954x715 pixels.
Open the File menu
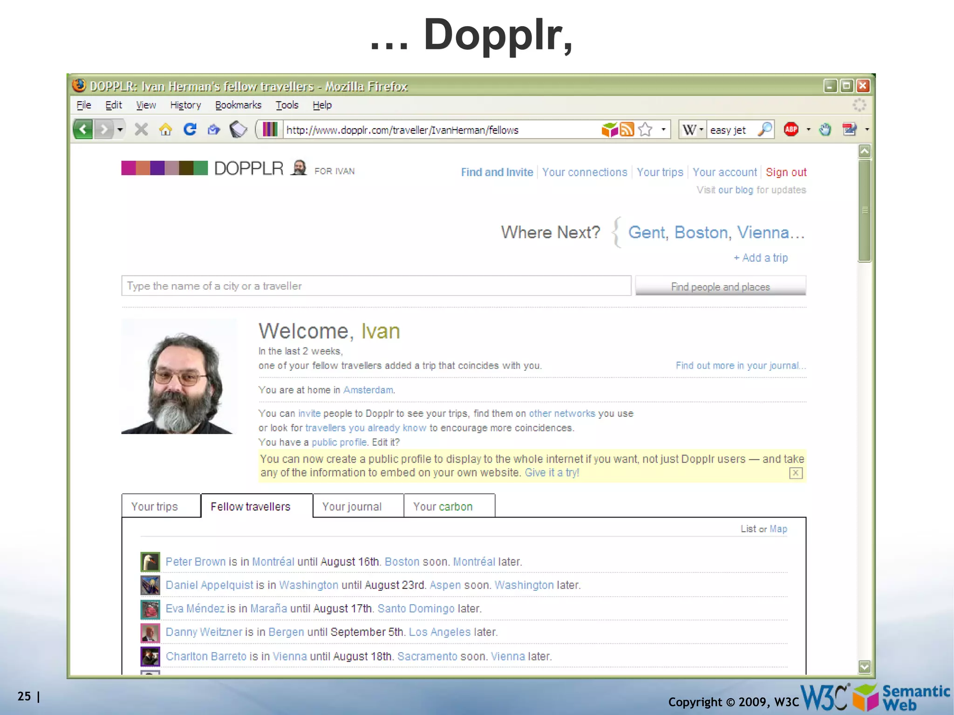[x=84, y=105]
